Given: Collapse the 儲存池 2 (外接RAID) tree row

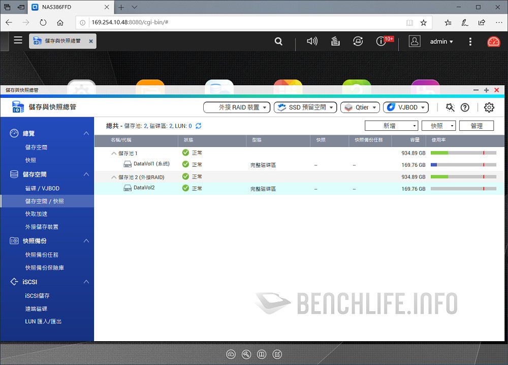Looking at the screenshot, I should (x=114, y=177).
